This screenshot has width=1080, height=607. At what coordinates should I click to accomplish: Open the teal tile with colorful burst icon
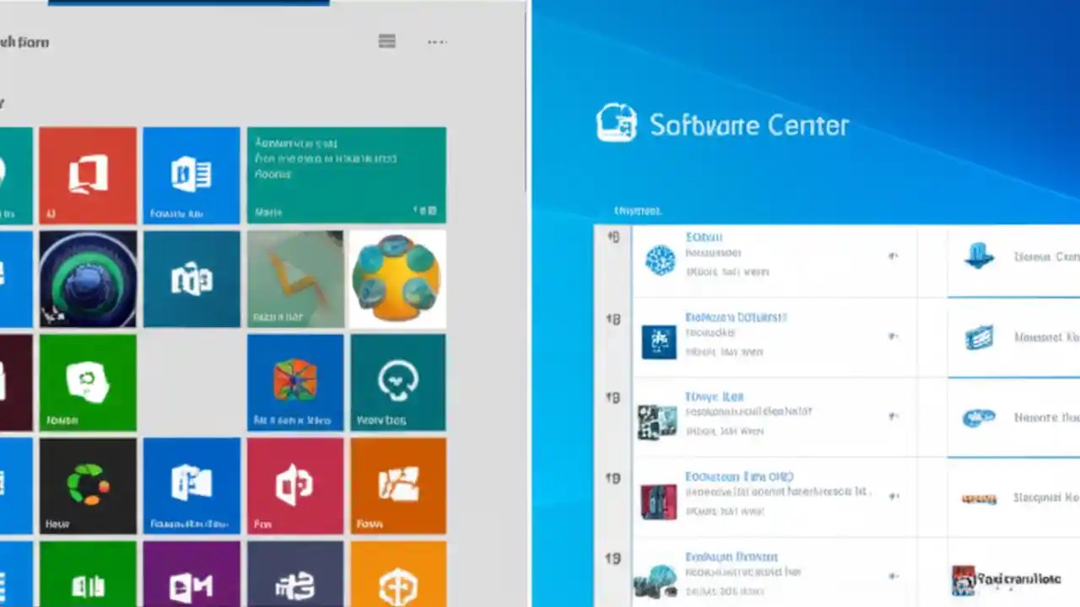(x=295, y=382)
